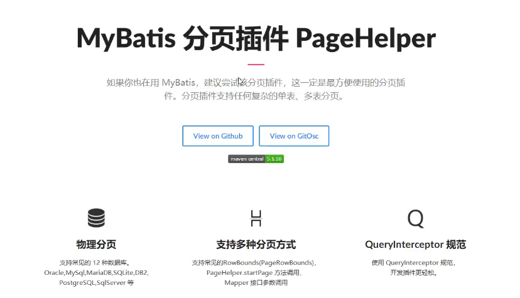Image resolution: width=520 pixels, height=298 pixels.
Task: Select the MyBatis 分页插件 PageHelper title
Action: [256, 38]
